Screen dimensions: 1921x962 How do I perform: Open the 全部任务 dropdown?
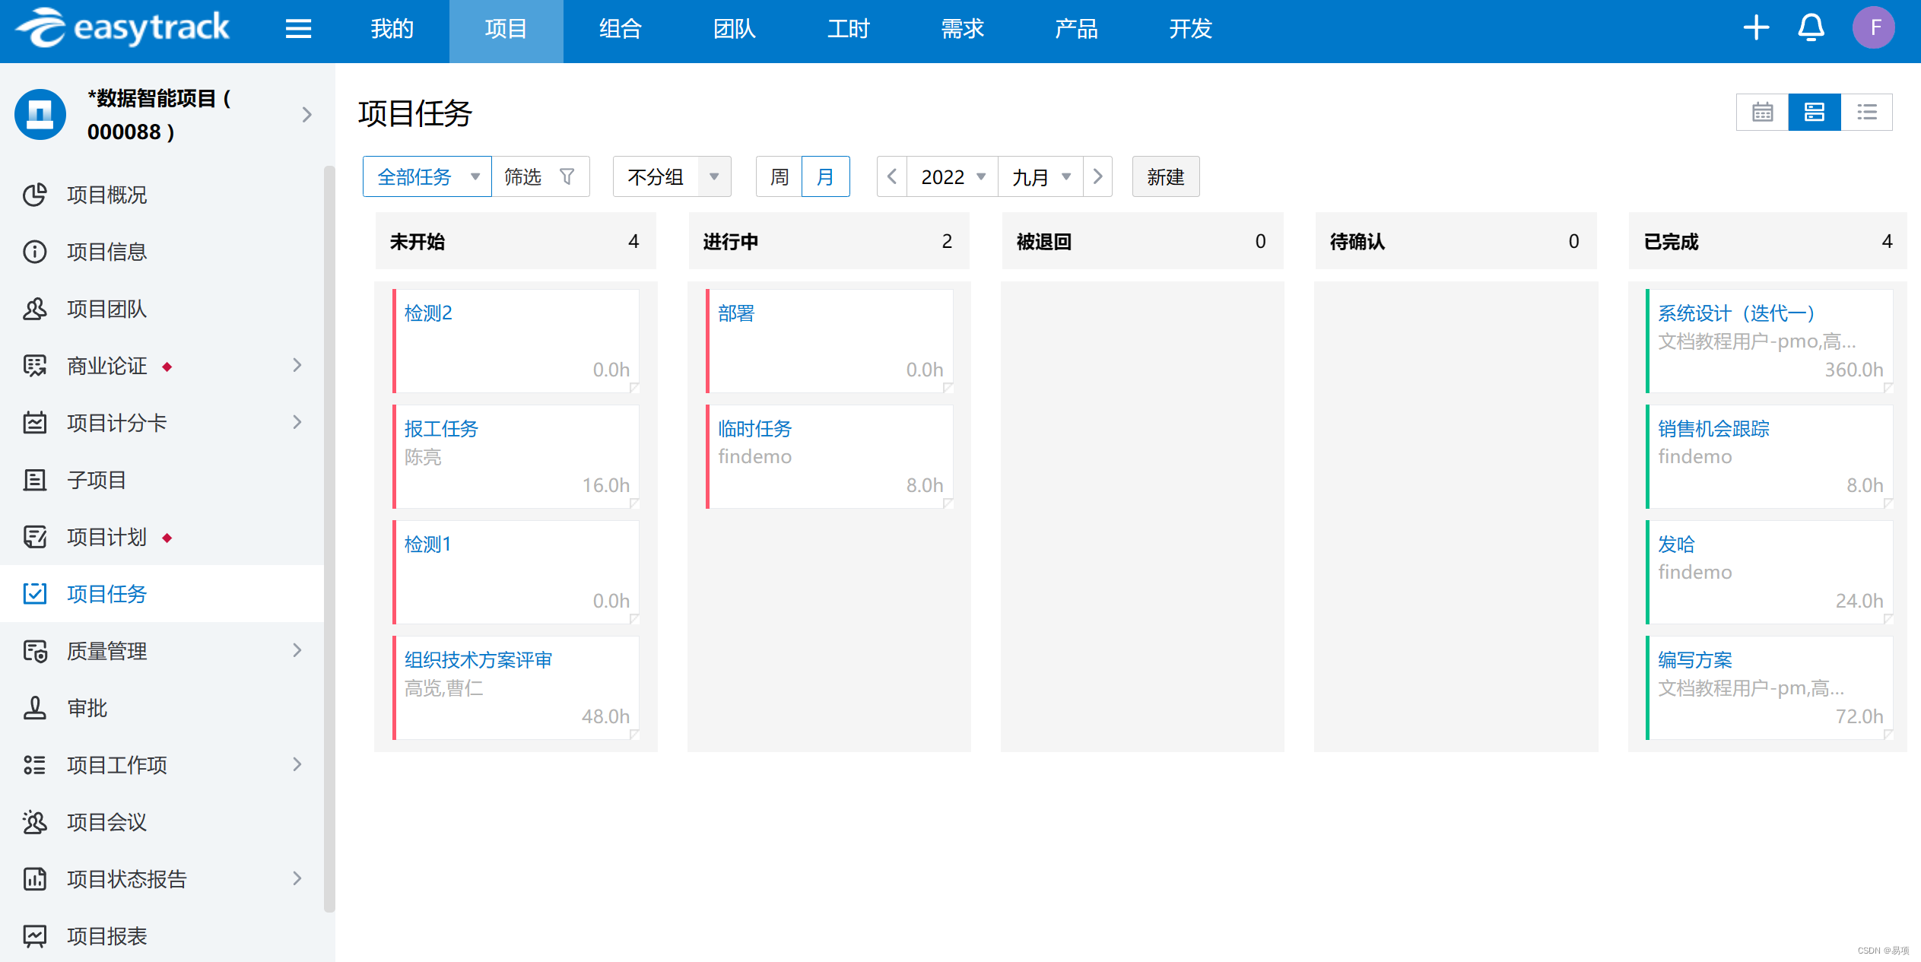click(427, 176)
